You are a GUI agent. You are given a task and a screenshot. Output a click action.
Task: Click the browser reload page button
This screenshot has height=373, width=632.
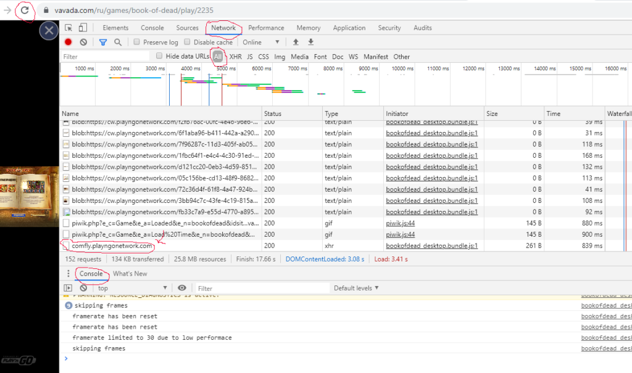25,10
